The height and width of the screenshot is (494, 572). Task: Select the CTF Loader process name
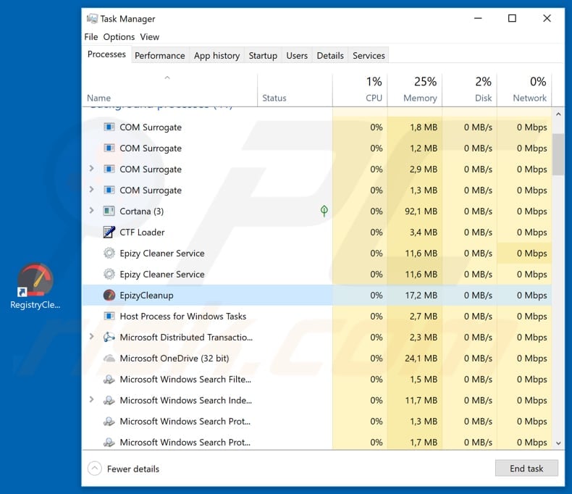pyautogui.click(x=142, y=233)
